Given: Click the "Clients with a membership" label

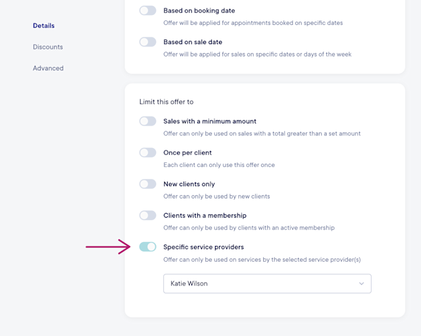Looking at the screenshot, I should 205,215.
